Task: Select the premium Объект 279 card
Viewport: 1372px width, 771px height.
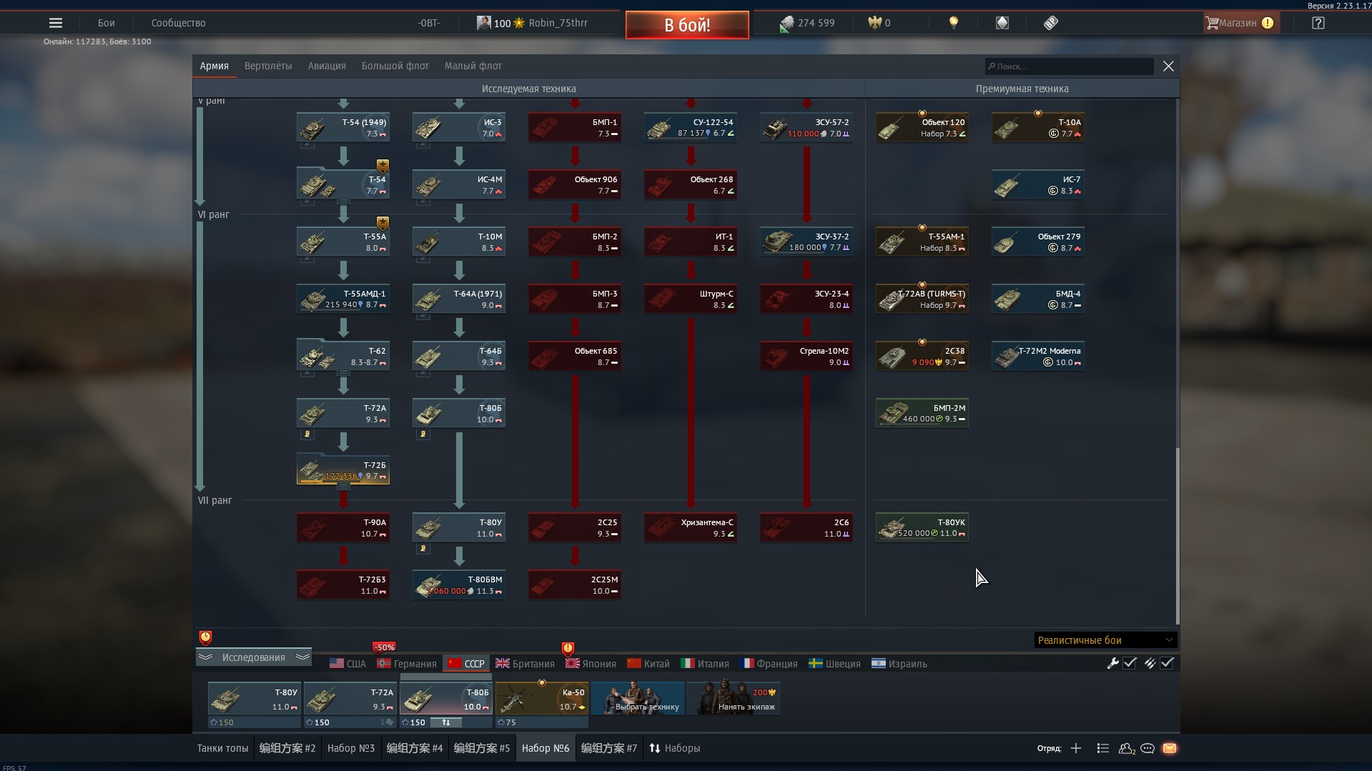Action: tap(1038, 242)
